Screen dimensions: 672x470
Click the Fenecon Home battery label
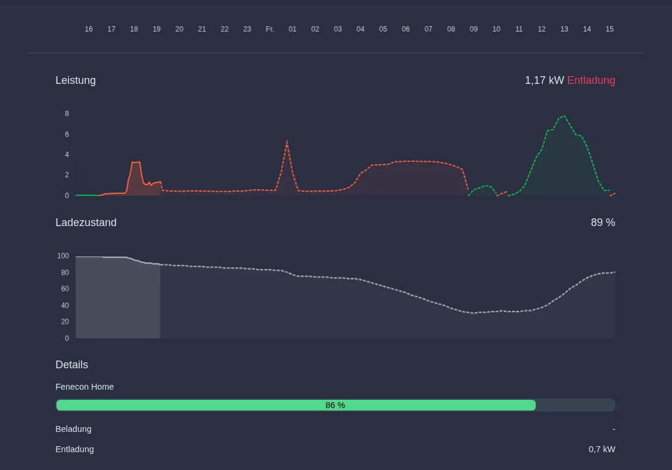point(84,387)
